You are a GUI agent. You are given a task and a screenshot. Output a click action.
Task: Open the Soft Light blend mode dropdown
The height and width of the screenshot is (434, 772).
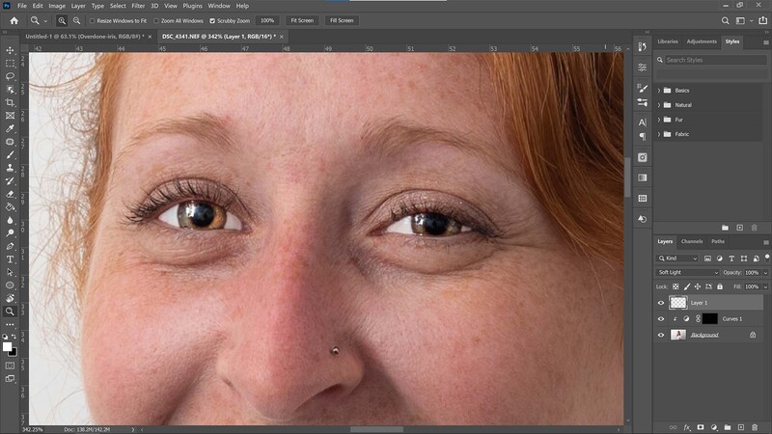[688, 273]
